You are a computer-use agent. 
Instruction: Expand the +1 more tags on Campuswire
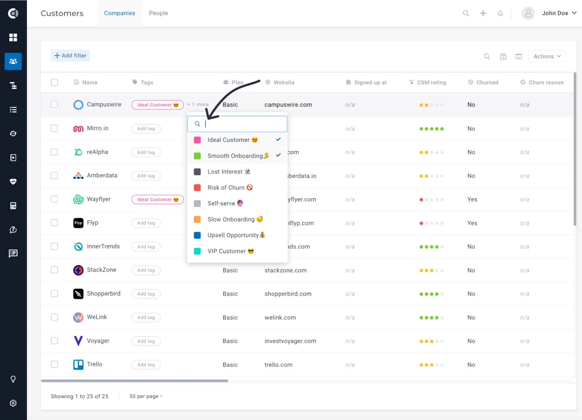198,104
